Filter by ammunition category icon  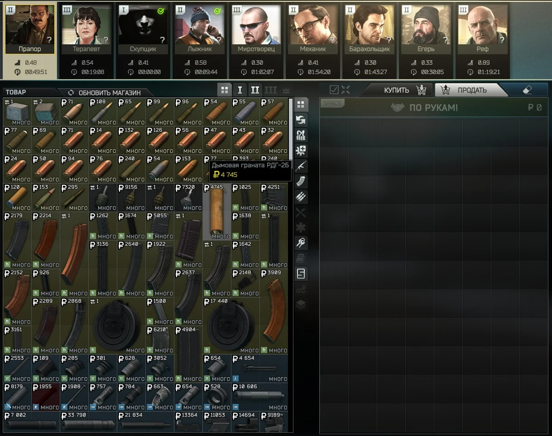[x=301, y=197]
